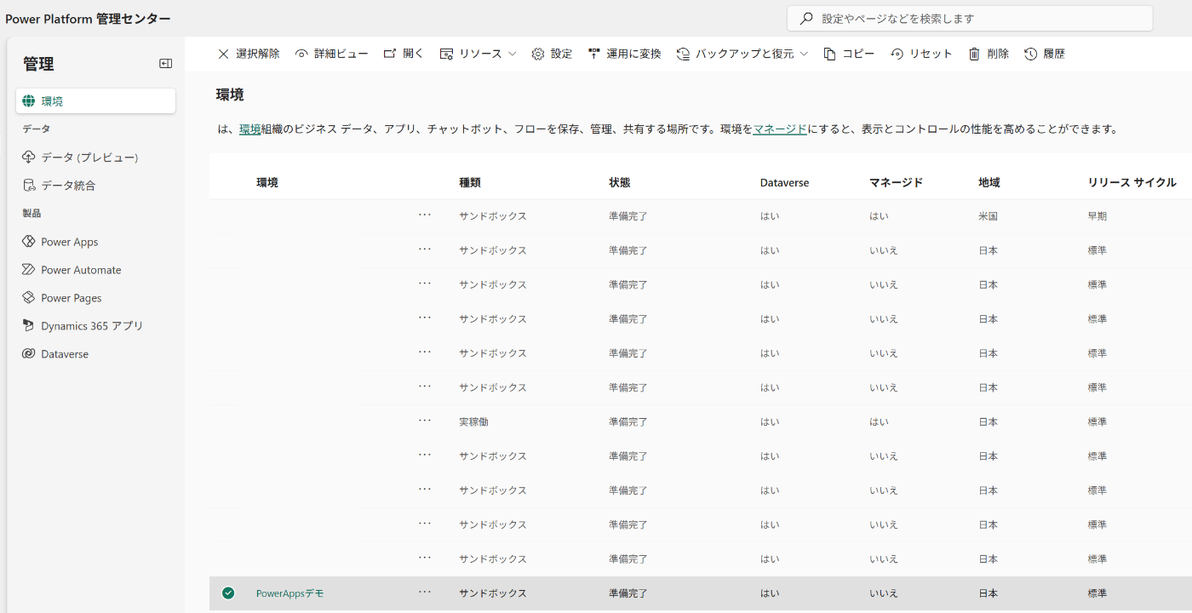Screen dimensions: 1192x613
Task: Click the リセット toolbar command
Action: [921, 54]
